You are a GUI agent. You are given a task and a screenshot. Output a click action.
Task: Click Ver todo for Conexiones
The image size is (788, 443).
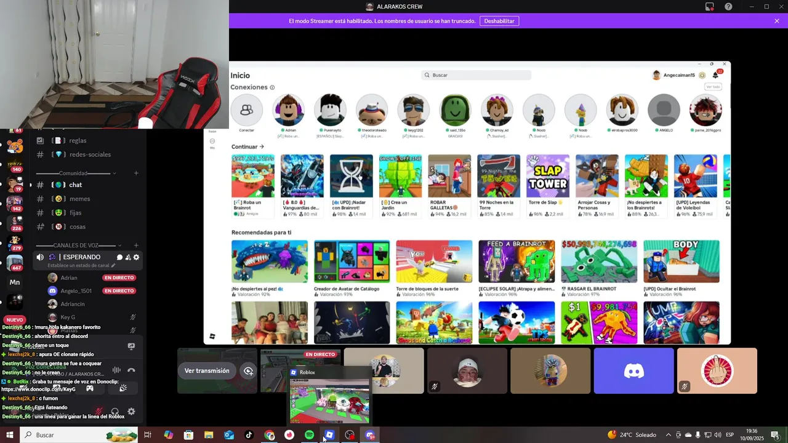713,87
